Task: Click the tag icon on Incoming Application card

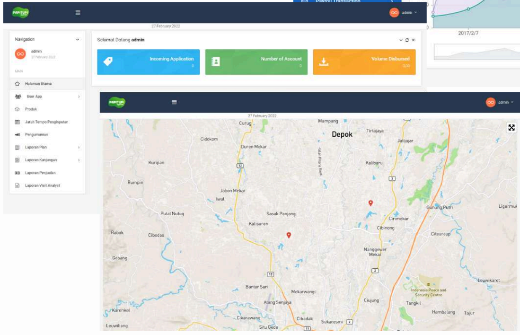Action: pyautogui.click(x=108, y=62)
